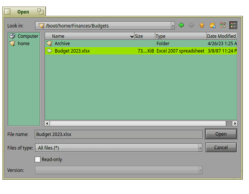Click the horizontal scrollbar right arrow
Screen dimensions: 249x194
point(235,123)
